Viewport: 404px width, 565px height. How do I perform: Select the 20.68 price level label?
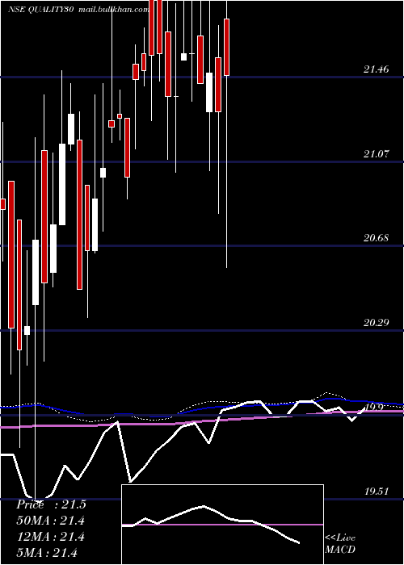coord(376,238)
